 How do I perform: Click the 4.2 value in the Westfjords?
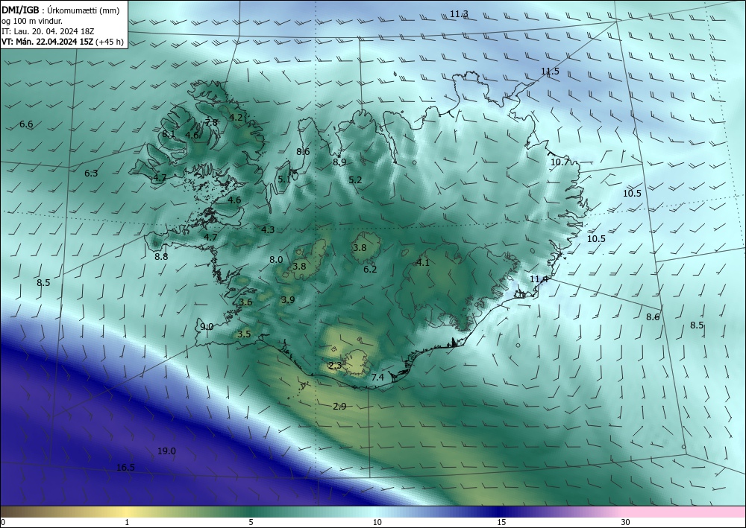click(x=236, y=117)
